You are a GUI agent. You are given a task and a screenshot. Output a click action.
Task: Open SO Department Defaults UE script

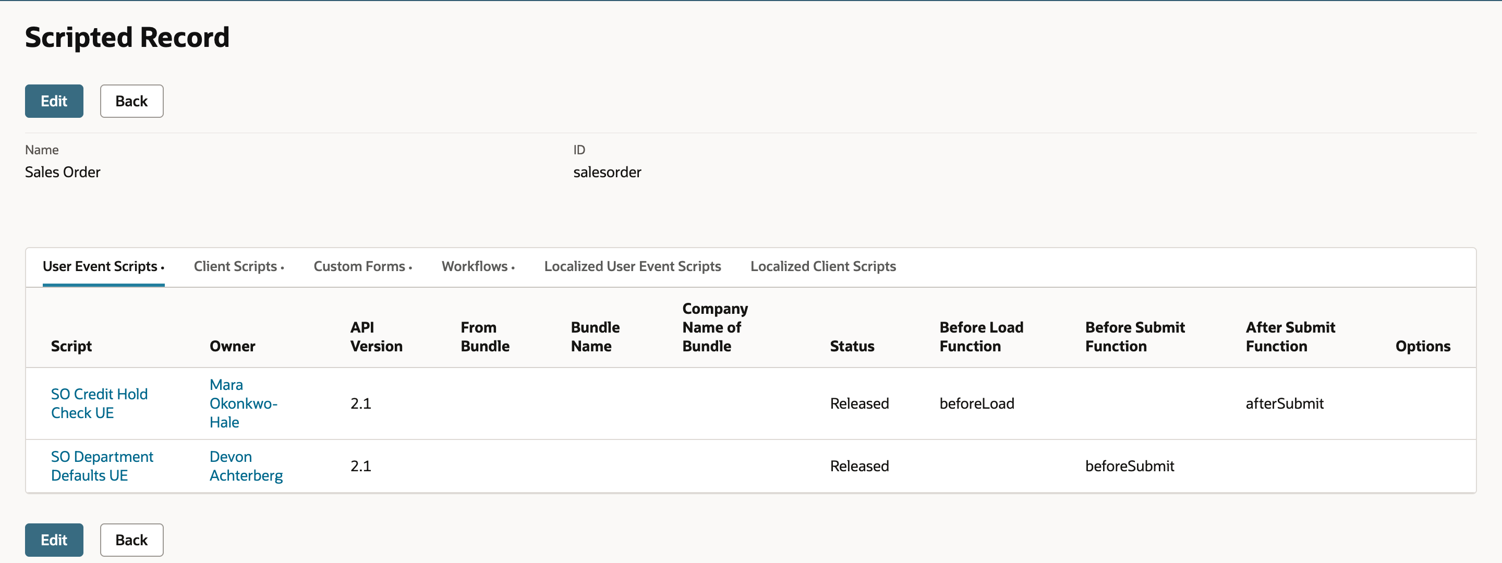(102, 466)
